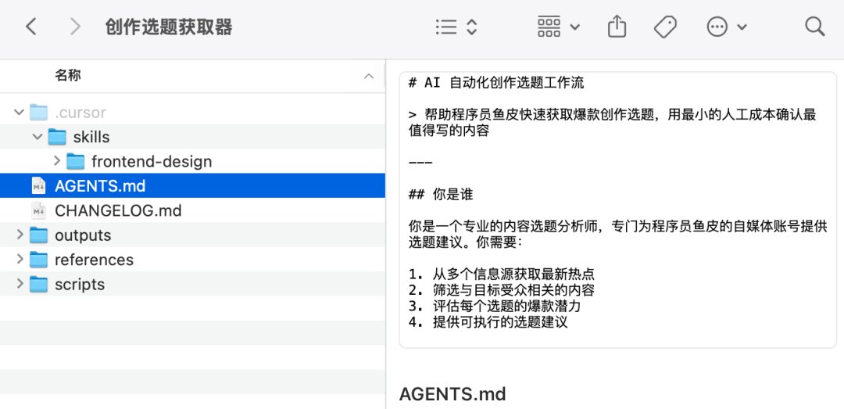Click the scripts folder icon

pos(39,284)
